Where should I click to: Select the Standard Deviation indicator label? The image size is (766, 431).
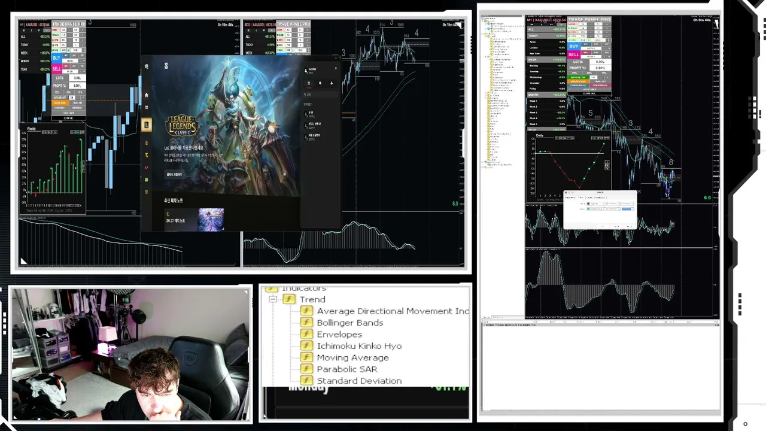[359, 381]
